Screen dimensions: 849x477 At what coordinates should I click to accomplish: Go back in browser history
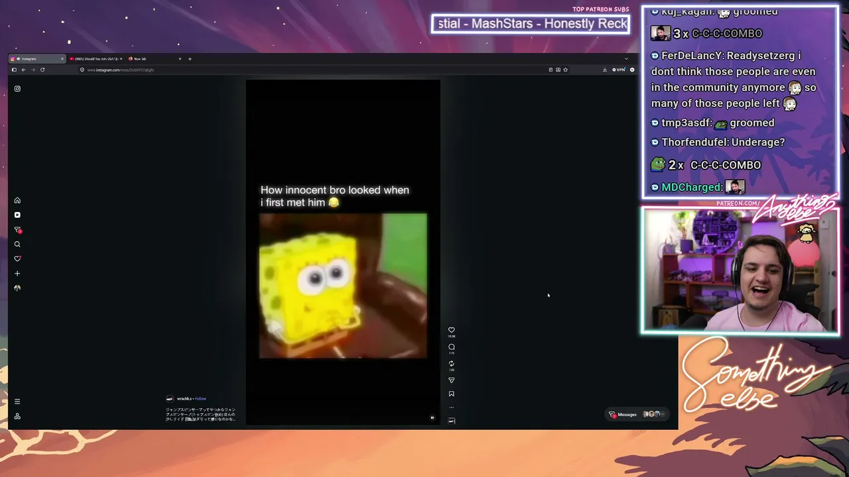tap(23, 70)
